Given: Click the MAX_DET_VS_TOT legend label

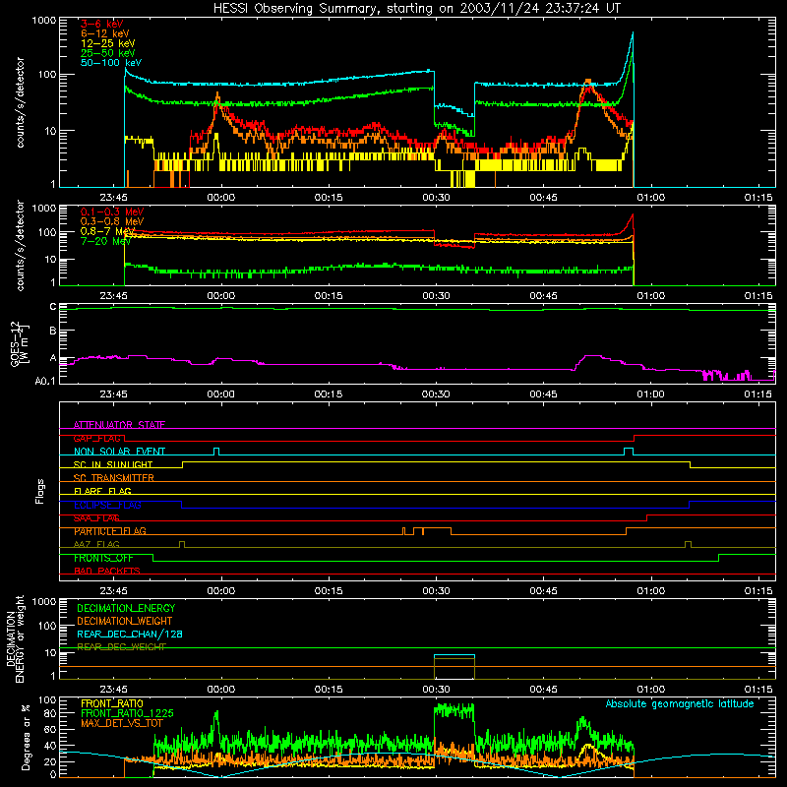Looking at the screenshot, I should (121, 723).
